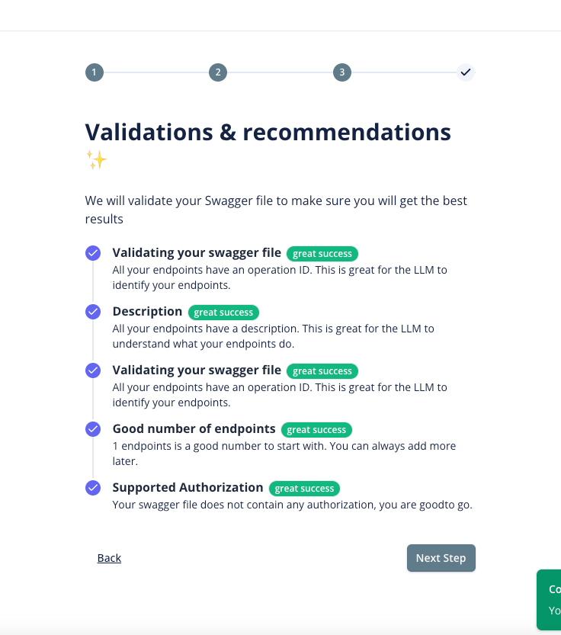Click the check icon beside Description
The image size is (561, 635).
(x=93, y=312)
